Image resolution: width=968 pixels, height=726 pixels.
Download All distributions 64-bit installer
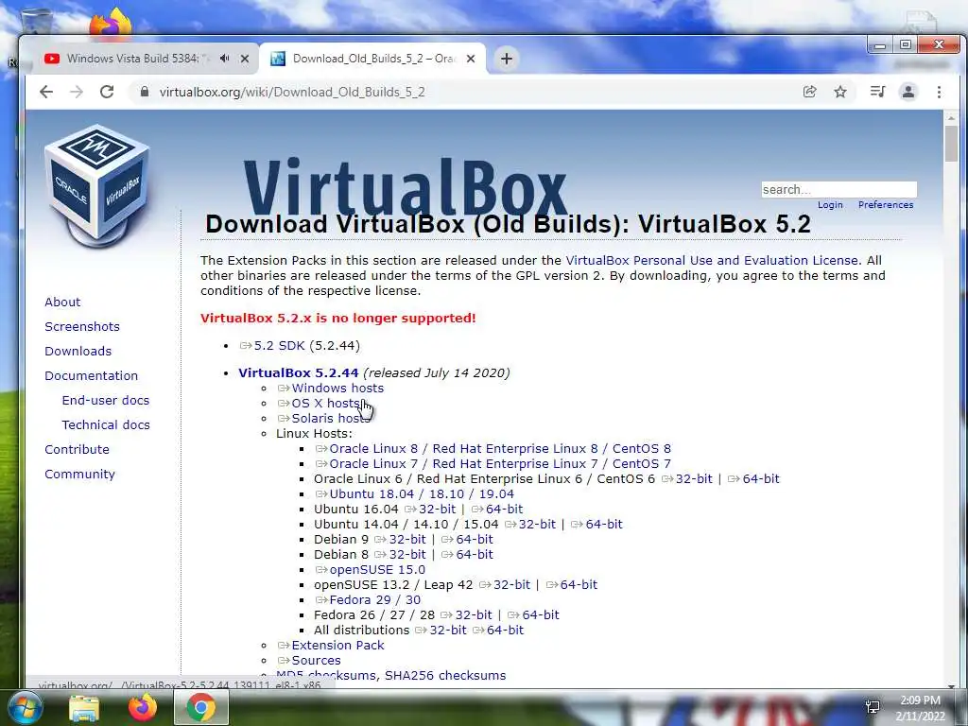click(505, 631)
